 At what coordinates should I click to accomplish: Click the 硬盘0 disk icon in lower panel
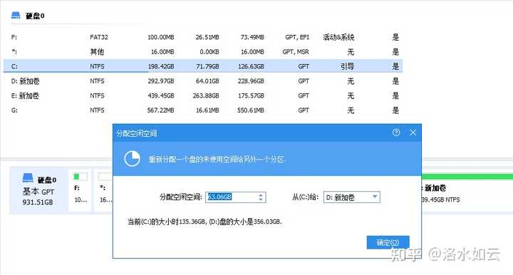pyautogui.click(x=28, y=177)
